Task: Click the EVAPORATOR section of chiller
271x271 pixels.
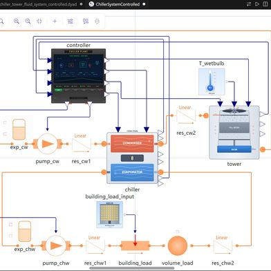Action: [x=132, y=172]
